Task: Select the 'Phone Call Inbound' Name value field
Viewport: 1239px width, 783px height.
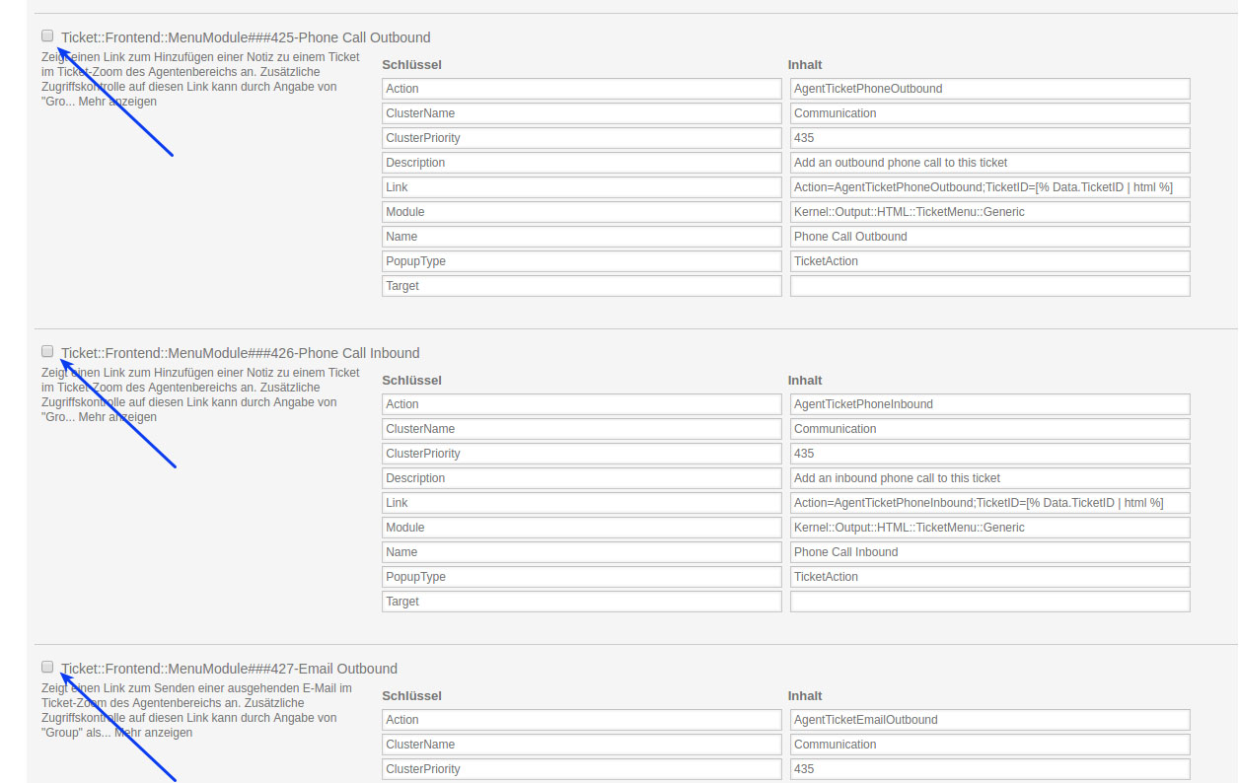Action: pos(989,552)
